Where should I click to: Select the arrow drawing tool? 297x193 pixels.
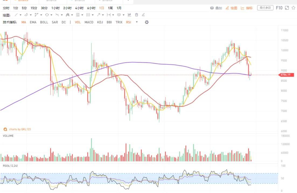click(x=99, y=15)
